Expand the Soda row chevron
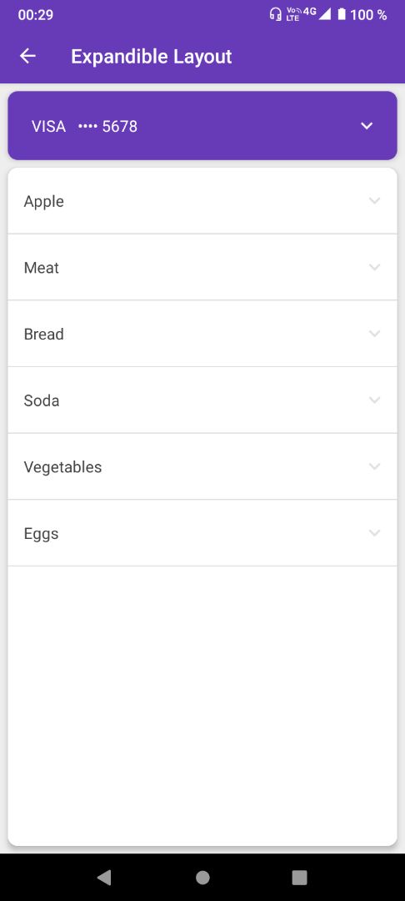This screenshot has width=405, height=901. pos(375,400)
